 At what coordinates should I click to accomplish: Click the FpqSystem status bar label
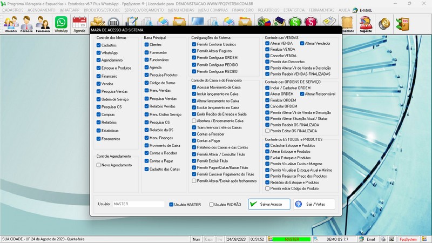tap(408, 239)
